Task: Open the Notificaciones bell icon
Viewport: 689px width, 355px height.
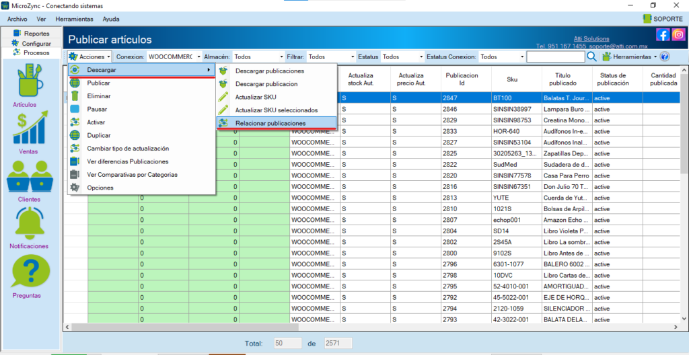Action: [30, 223]
